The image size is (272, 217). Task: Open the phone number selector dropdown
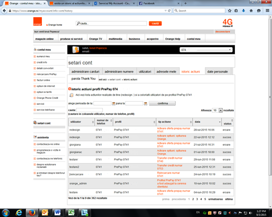tap(206, 50)
